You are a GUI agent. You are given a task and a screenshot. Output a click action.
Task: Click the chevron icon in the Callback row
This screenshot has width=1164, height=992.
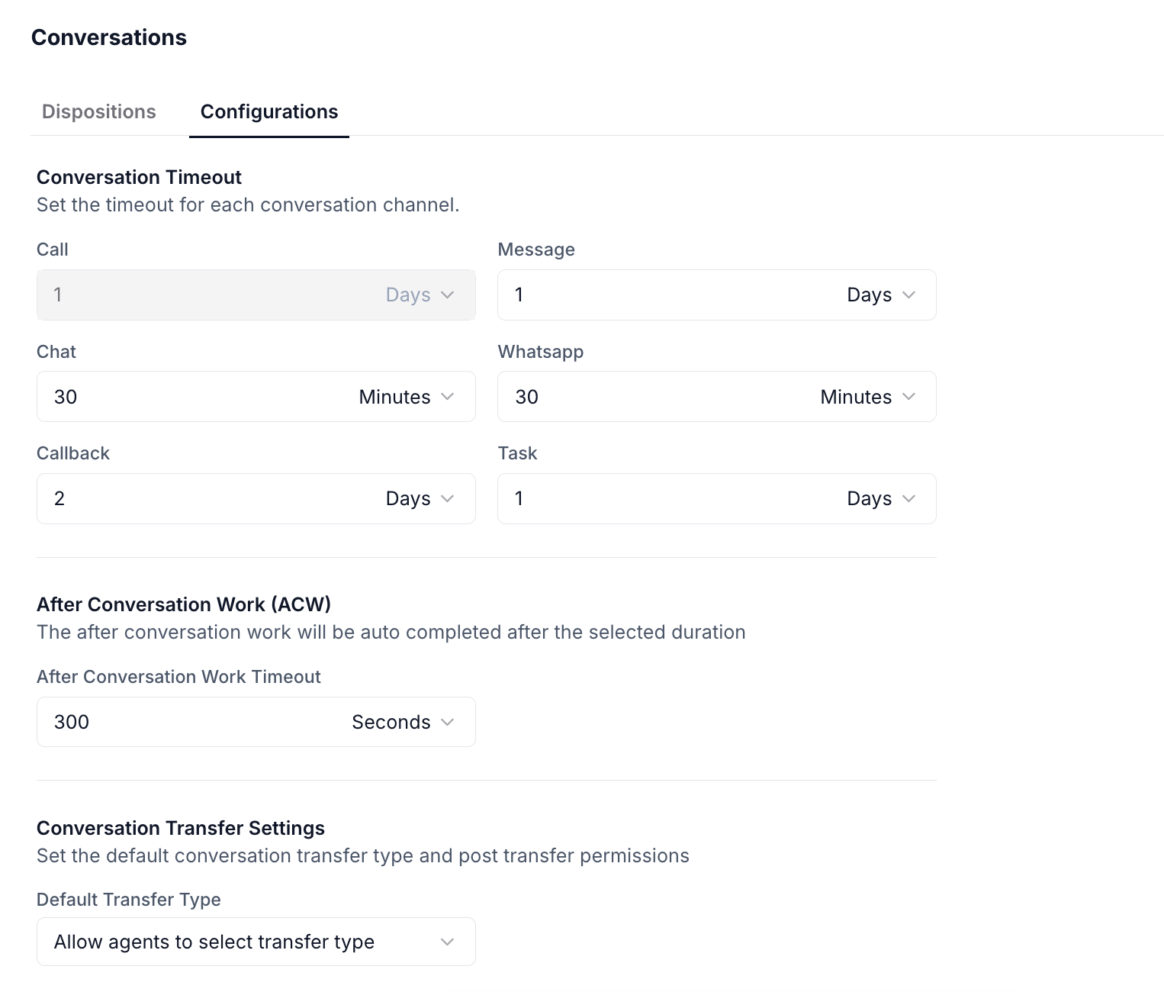coord(448,498)
